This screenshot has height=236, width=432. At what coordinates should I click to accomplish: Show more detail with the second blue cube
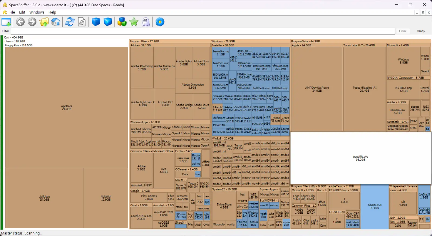[x=108, y=22]
